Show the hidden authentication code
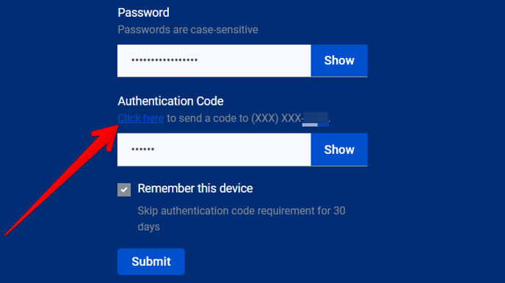This screenshot has height=283, width=505. (339, 150)
